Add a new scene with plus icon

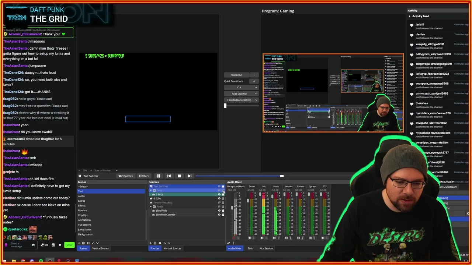(79, 243)
